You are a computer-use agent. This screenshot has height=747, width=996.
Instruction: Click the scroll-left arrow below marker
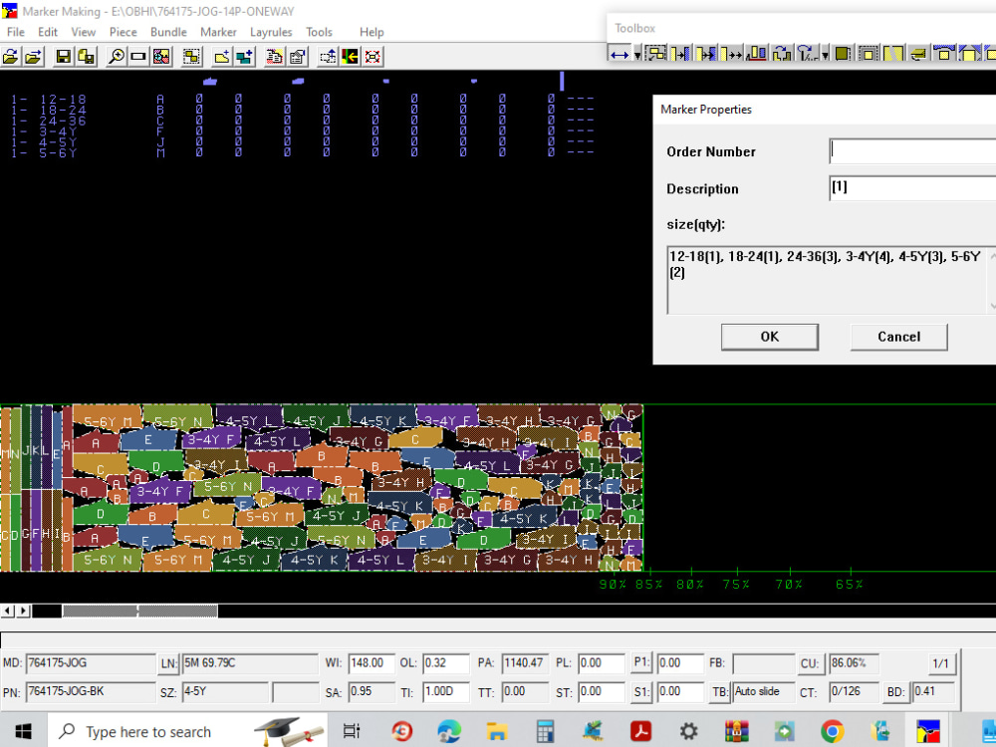(x=8, y=612)
